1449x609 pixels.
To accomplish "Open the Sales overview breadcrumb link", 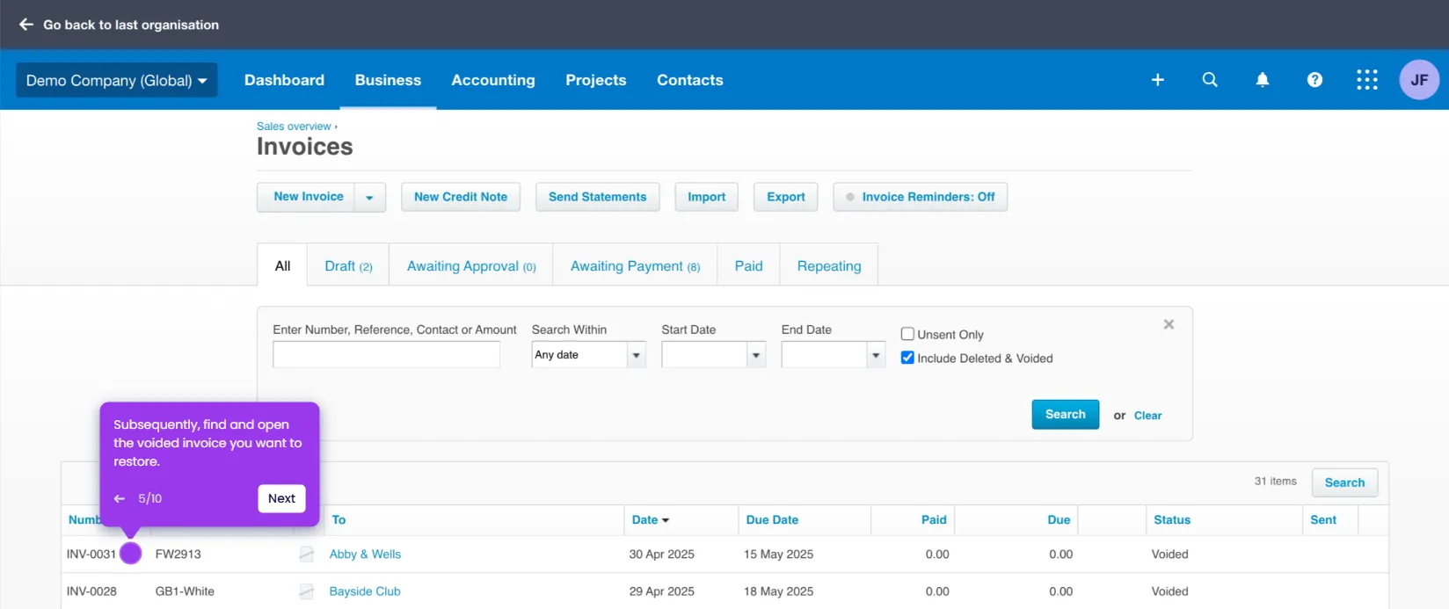I will point(294,127).
